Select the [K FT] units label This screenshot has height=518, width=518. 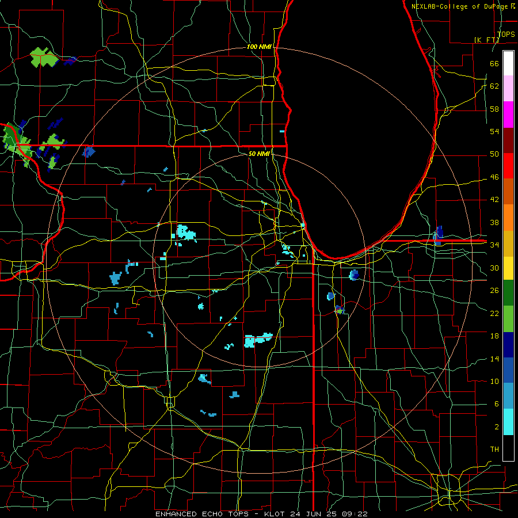pyautogui.click(x=486, y=40)
